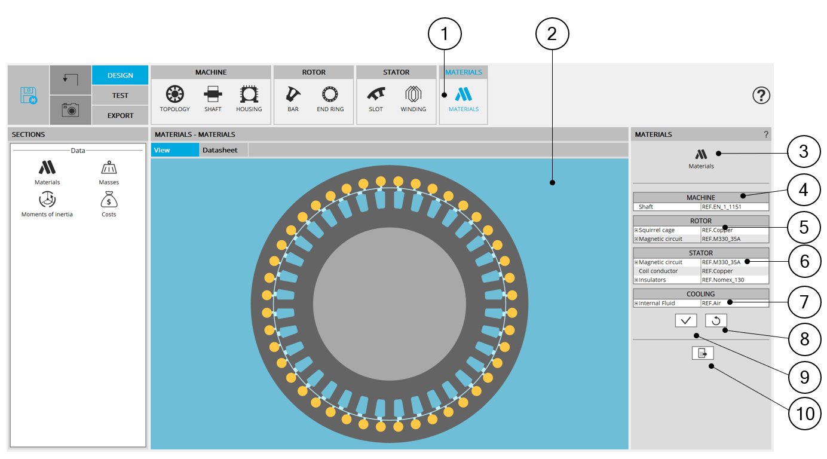Edit the Shaft material reference field
The width and height of the screenshot is (827, 459).
(x=734, y=207)
